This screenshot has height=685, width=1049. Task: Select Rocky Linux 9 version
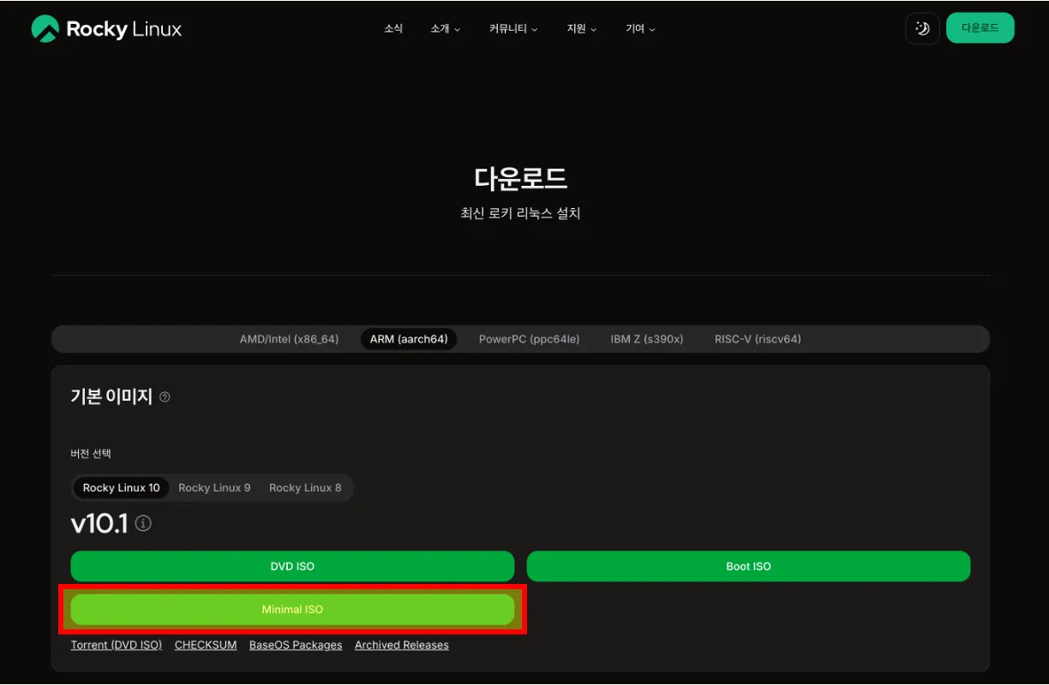point(214,488)
